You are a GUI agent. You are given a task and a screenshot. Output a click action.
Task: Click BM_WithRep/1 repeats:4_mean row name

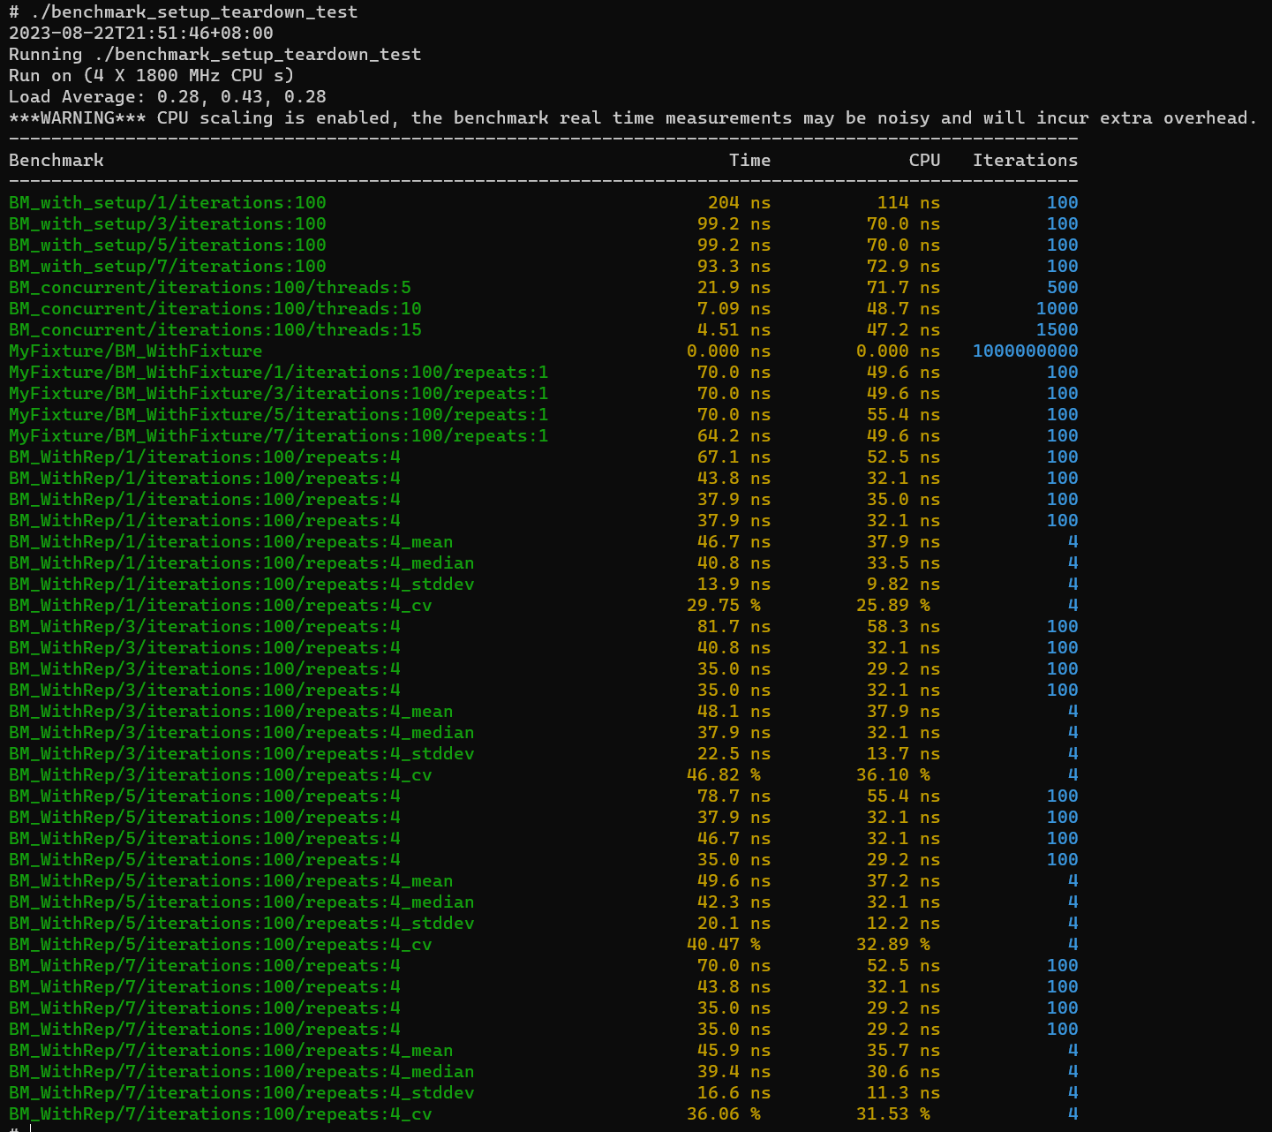coord(231,541)
